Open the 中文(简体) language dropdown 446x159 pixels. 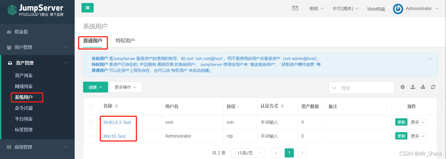[346, 9]
